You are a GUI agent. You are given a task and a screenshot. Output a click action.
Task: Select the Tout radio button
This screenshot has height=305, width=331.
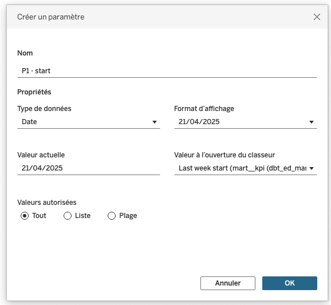click(25, 216)
